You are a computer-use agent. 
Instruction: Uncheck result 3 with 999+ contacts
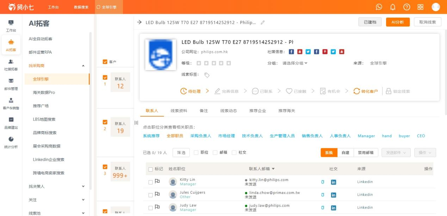tap(105, 167)
